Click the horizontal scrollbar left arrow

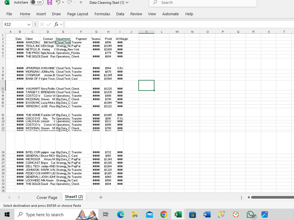(x=249, y=197)
